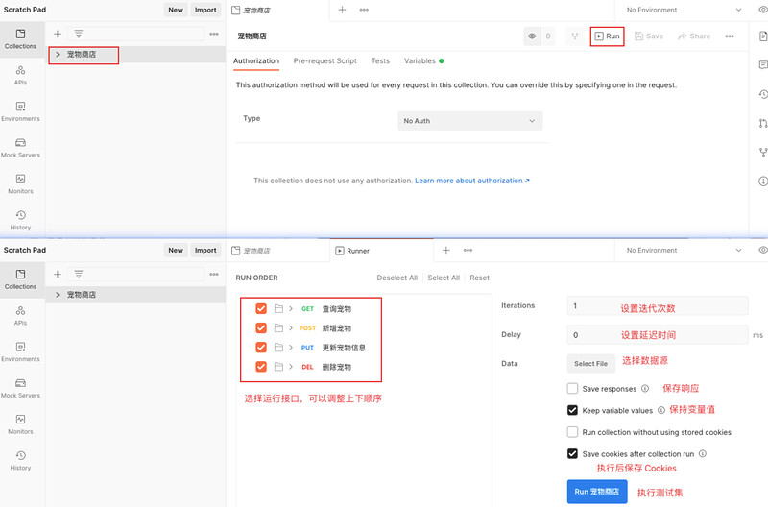768x507 pixels.
Task: Open History in the bottom sidebar
Action: pos(20,460)
